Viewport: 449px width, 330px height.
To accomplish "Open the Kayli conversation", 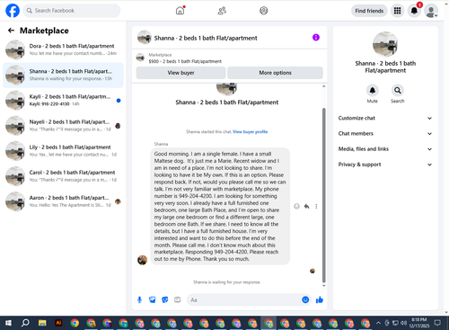I will click(63, 101).
